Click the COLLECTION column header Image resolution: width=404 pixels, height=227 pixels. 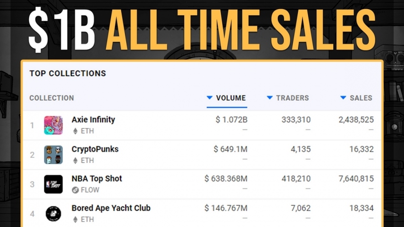pos(51,98)
